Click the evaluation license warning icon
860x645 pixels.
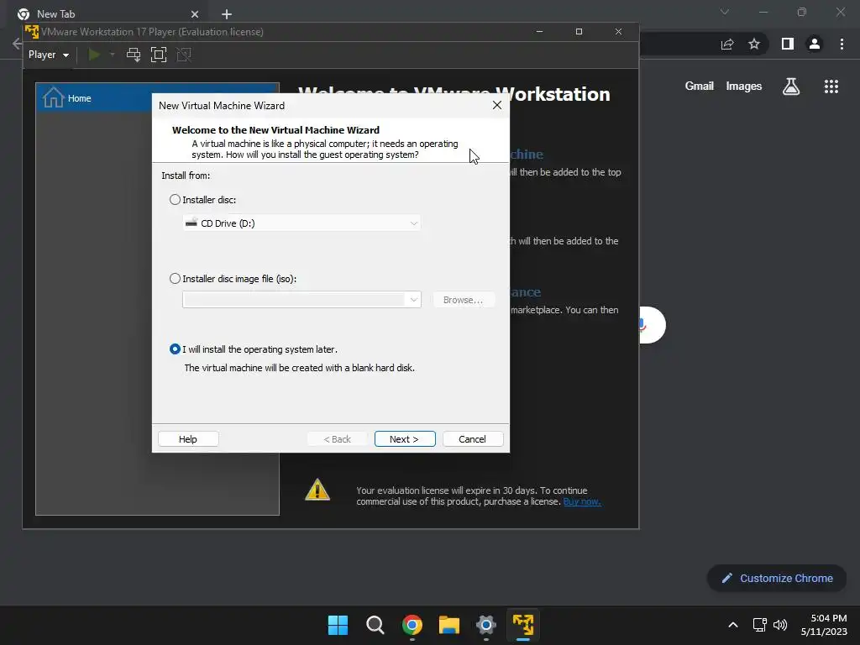(x=317, y=490)
